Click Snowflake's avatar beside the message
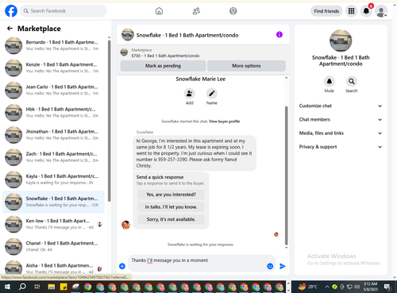The height and width of the screenshot is (293, 397). point(125,225)
